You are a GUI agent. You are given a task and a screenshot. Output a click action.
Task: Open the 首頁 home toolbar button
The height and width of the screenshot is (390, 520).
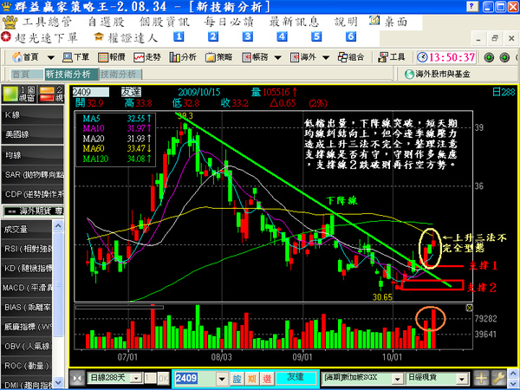point(25,57)
